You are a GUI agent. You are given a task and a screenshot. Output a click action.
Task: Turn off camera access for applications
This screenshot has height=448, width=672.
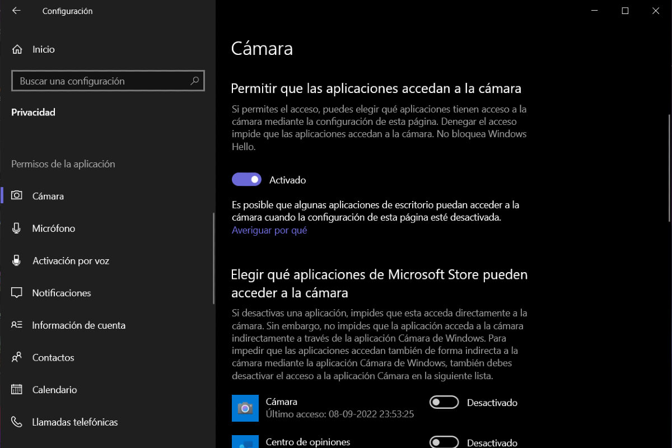click(247, 180)
